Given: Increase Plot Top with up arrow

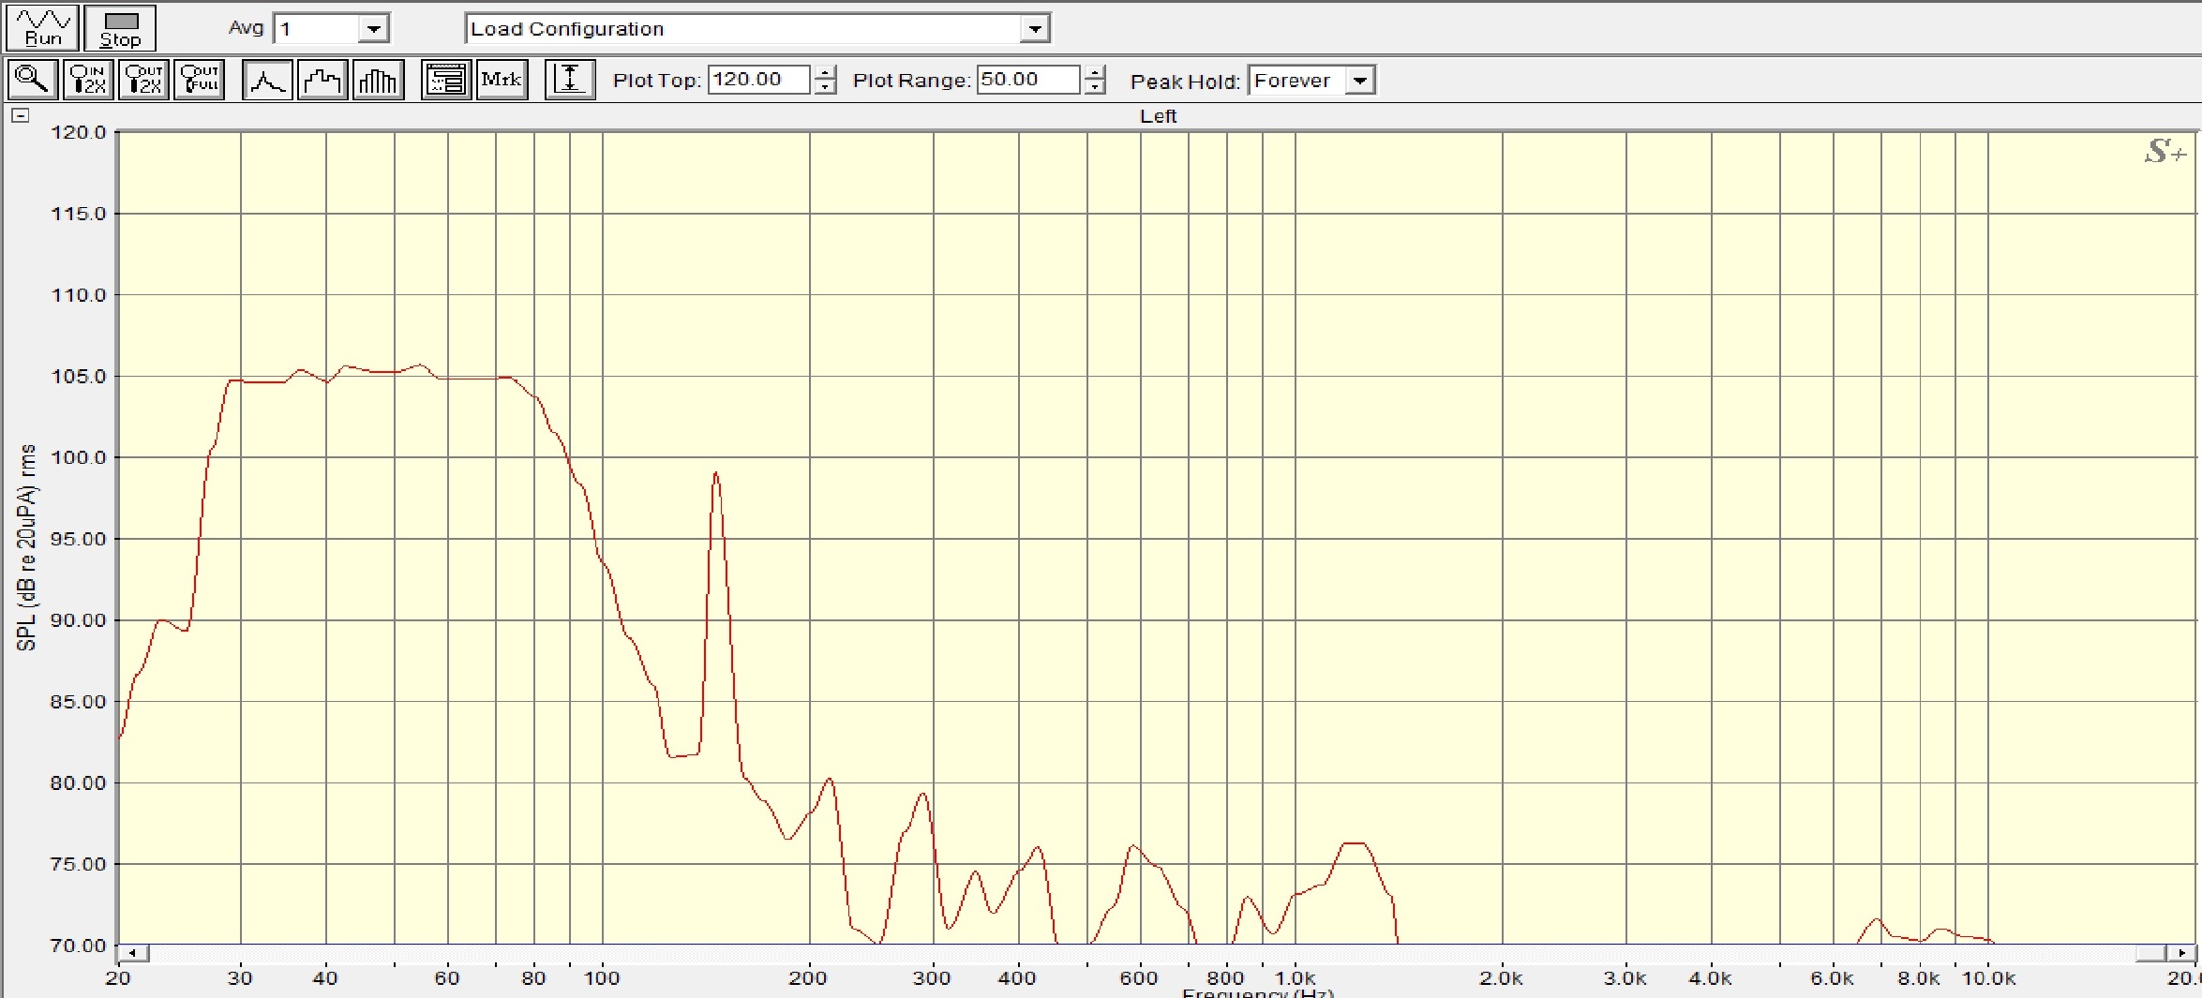Looking at the screenshot, I should coord(825,73).
